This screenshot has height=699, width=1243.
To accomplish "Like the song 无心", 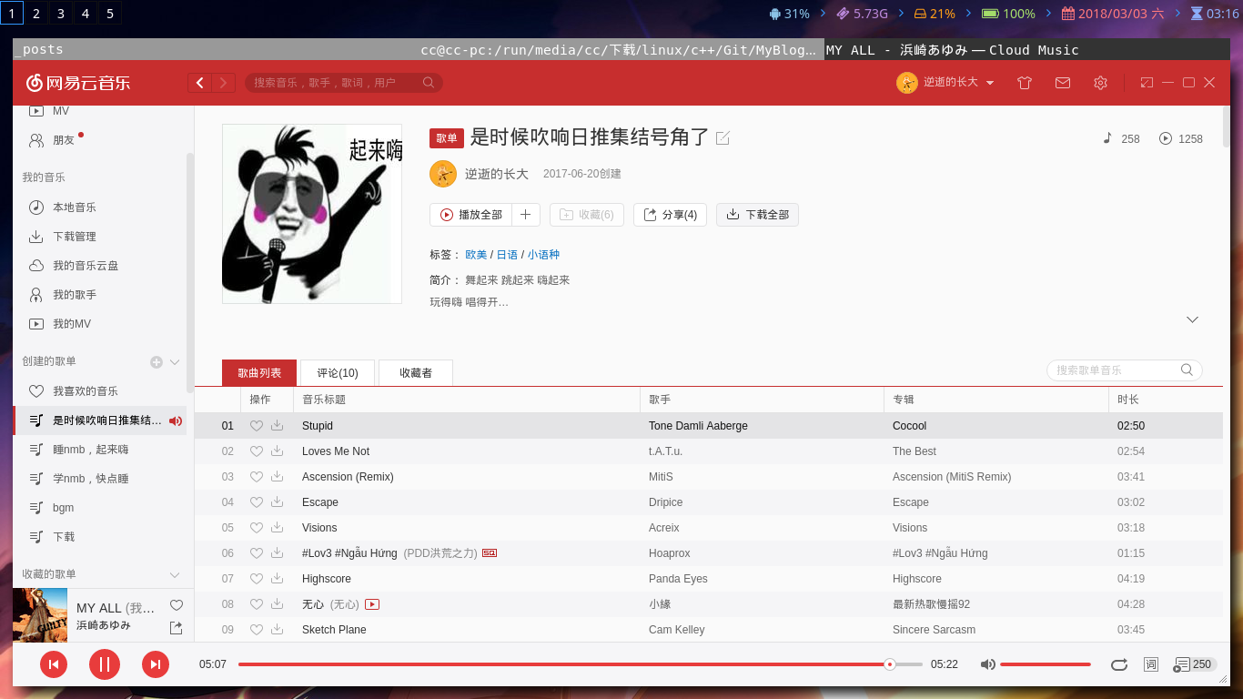I will [x=257, y=604].
